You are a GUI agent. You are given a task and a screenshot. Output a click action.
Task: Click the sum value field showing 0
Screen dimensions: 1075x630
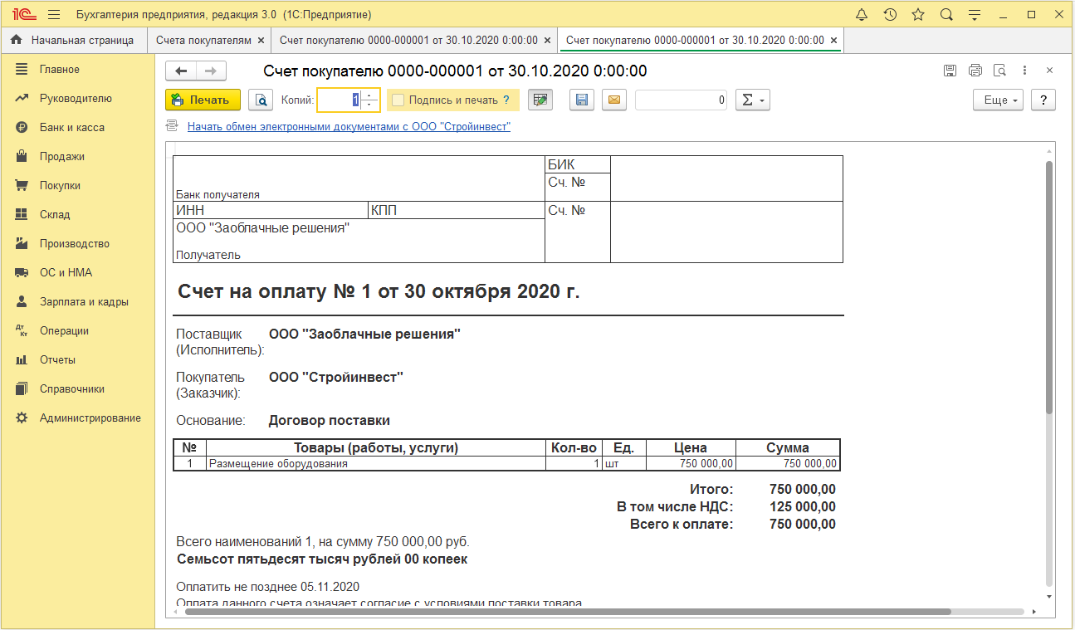[x=682, y=100]
